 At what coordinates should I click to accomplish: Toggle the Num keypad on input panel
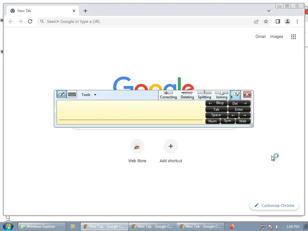(213, 121)
